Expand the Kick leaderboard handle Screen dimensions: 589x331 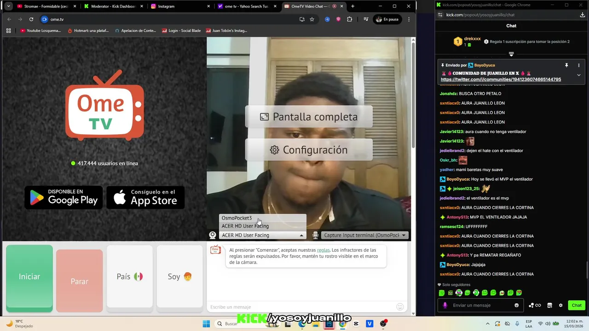click(x=511, y=54)
